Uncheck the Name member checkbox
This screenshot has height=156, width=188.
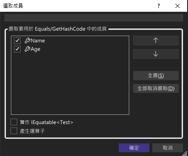[x=17, y=41]
